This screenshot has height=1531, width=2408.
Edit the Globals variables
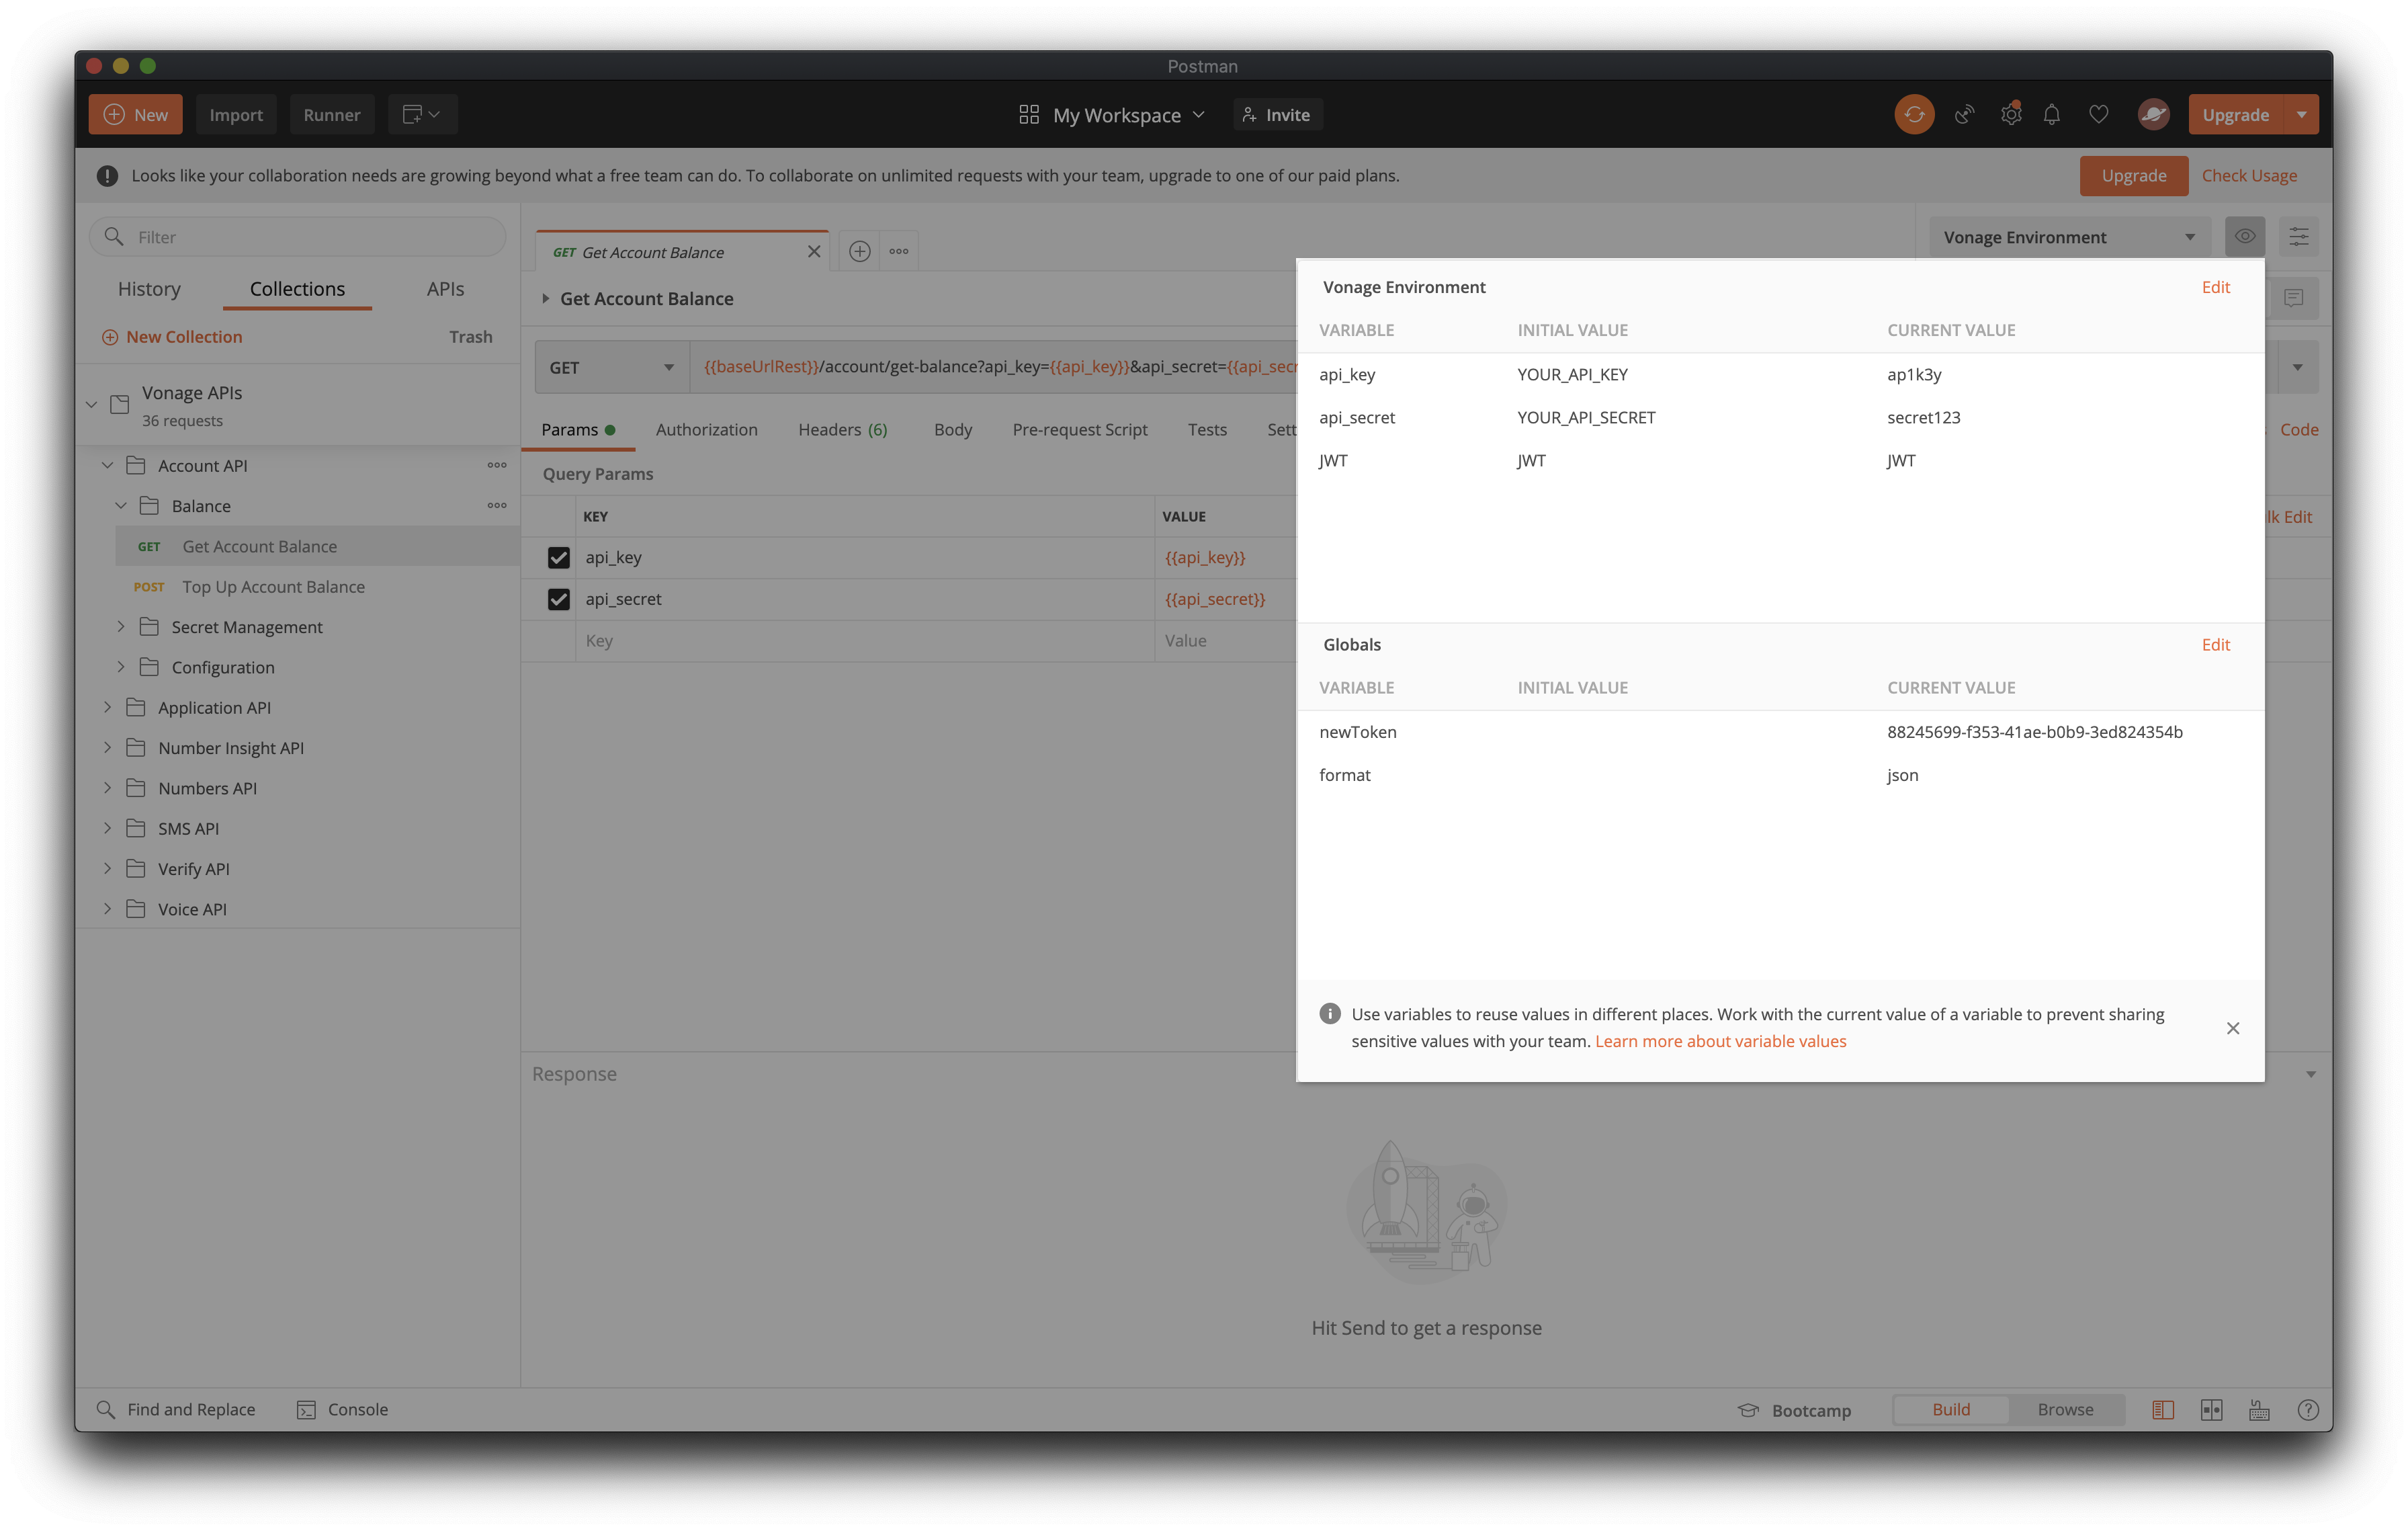click(x=2215, y=644)
